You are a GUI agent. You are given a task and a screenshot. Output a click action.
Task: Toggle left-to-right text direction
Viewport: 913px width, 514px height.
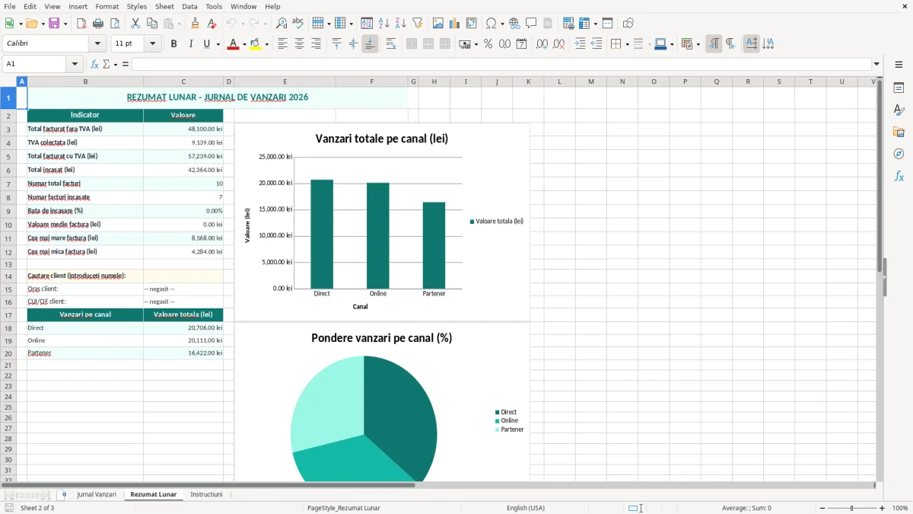[714, 44]
